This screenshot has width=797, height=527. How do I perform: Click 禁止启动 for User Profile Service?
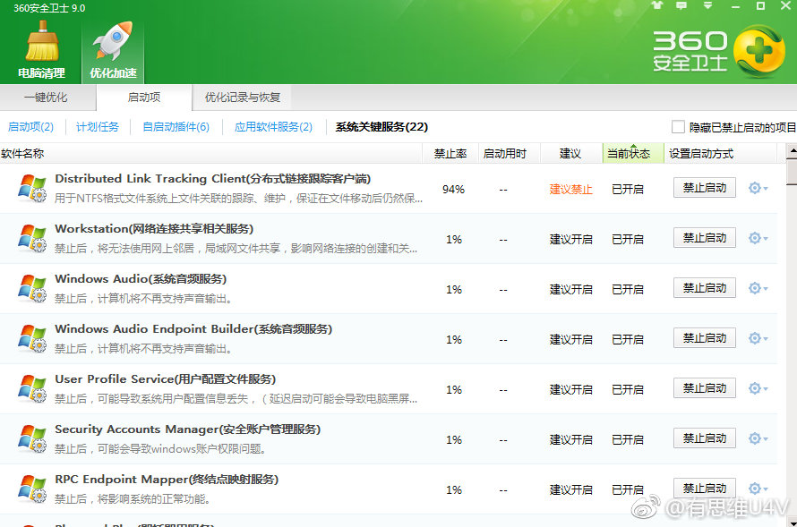pos(705,388)
